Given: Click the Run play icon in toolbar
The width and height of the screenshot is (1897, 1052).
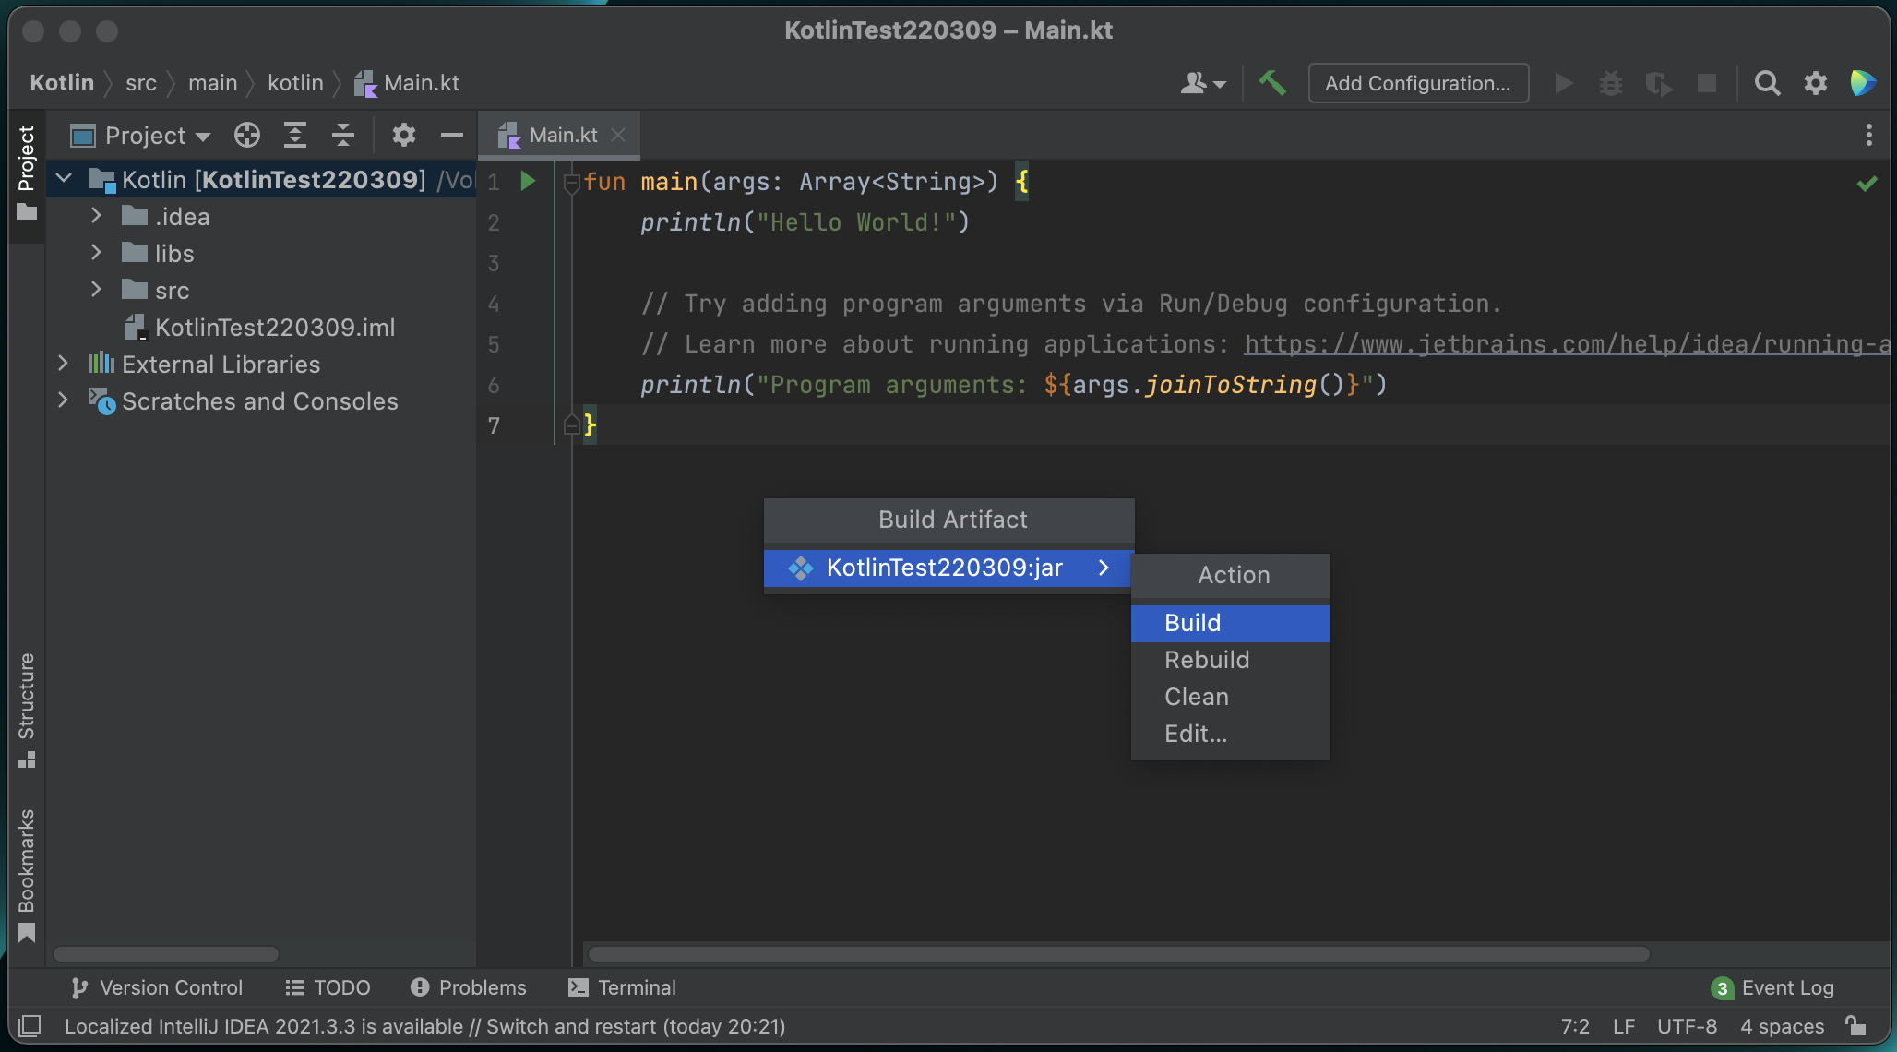Looking at the screenshot, I should coord(1563,83).
